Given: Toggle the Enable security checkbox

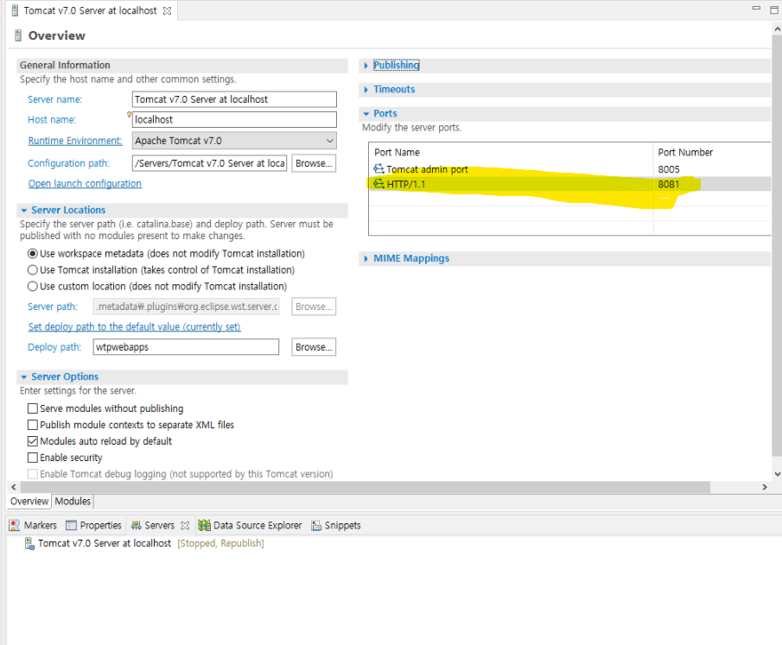Looking at the screenshot, I should coord(33,458).
